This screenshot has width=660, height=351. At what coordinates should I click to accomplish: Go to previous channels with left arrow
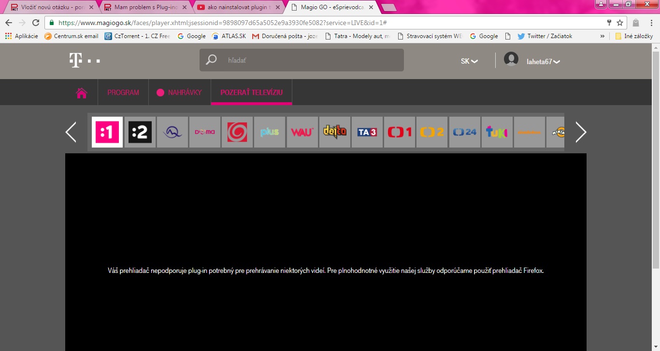tap(71, 132)
